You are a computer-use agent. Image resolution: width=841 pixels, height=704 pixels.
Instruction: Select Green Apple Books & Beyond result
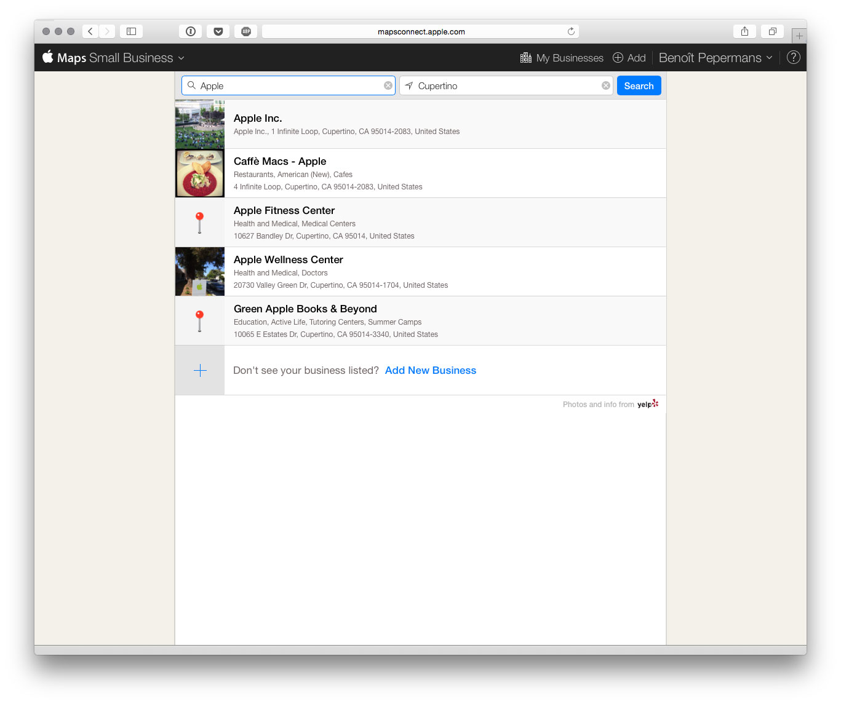[421, 321]
